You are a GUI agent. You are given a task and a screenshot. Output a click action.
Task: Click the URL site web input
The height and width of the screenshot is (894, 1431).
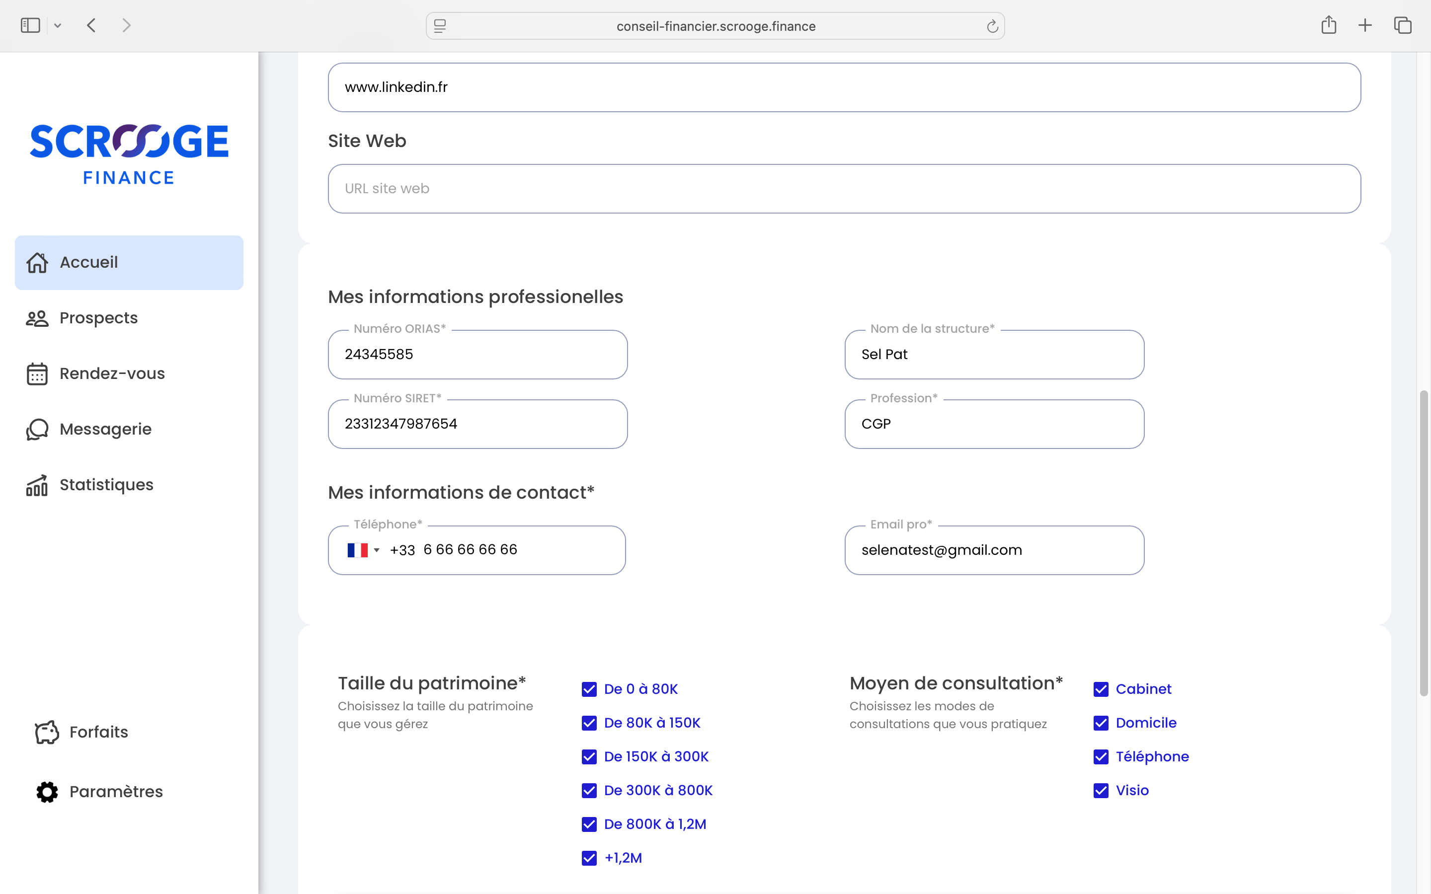tap(844, 189)
